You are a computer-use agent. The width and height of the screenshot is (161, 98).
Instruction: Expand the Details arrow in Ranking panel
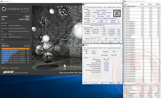pos(28,46)
